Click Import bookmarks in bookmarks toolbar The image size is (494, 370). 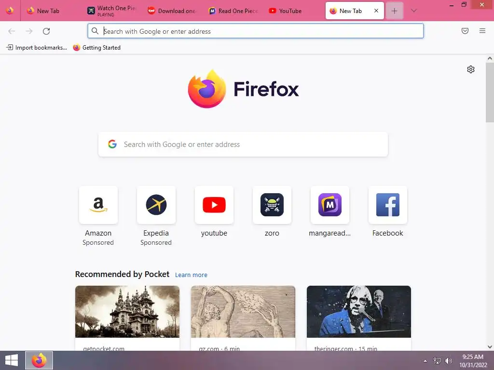pos(37,48)
